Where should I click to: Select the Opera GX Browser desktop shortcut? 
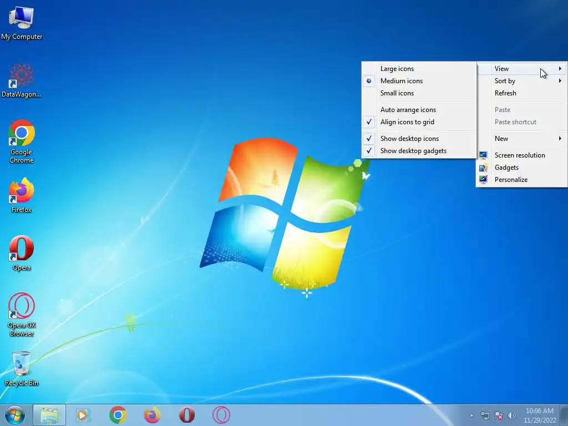[22, 315]
